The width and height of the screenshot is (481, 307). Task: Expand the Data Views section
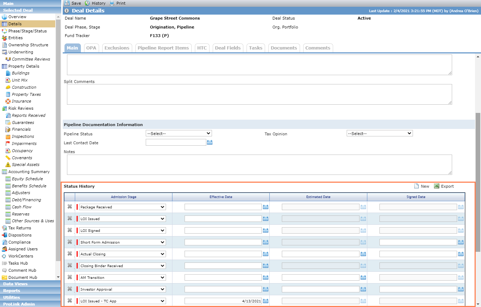pos(30,284)
